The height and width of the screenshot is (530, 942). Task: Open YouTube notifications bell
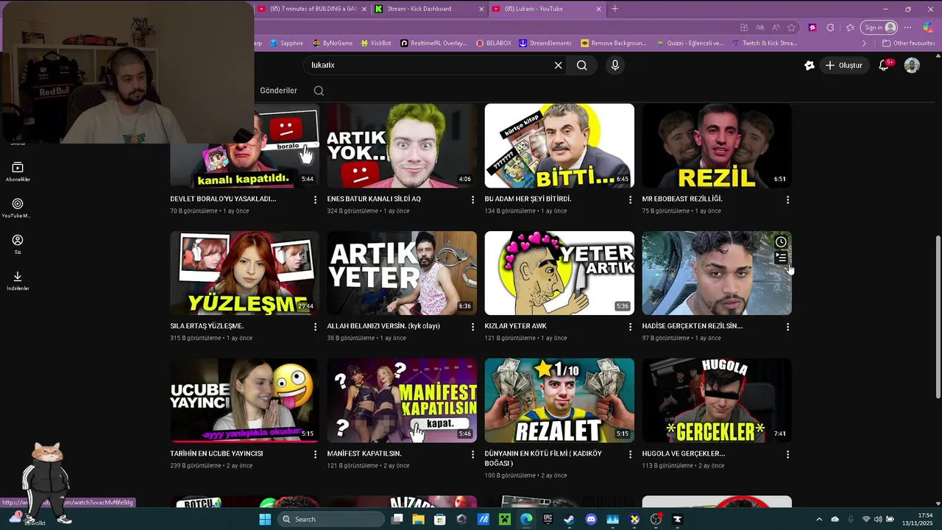click(884, 66)
